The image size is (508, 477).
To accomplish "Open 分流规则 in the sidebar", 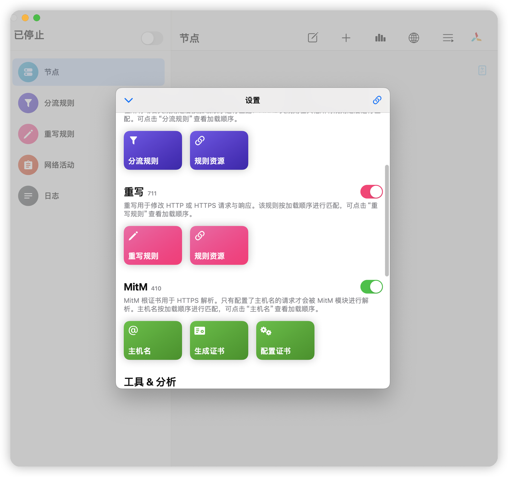I will pyautogui.click(x=89, y=103).
